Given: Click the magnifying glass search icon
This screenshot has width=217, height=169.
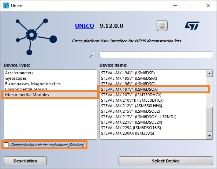Looking at the screenshot, I should (93, 55).
